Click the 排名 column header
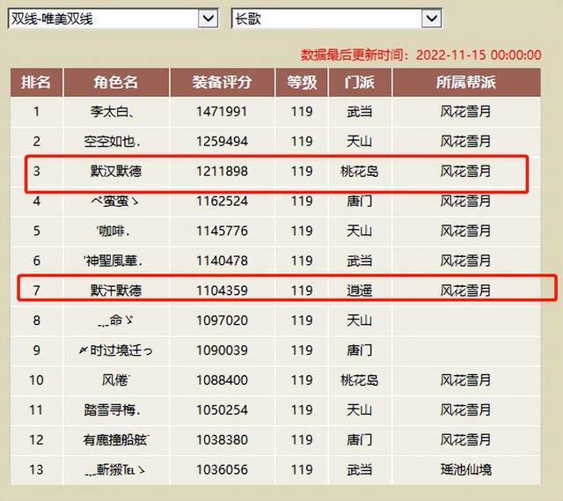The height and width of the screenshot is (501, 563). (36, 82)
